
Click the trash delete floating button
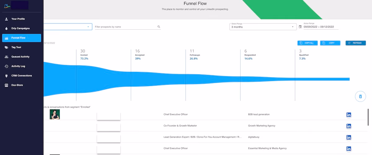pos(360,96)
